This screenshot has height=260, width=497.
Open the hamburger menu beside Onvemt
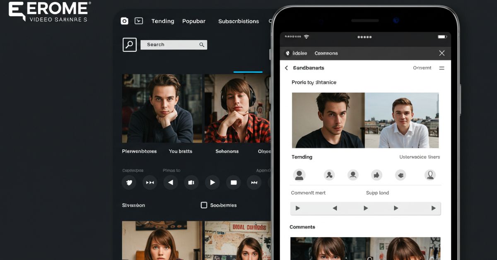tap(442, 68)
